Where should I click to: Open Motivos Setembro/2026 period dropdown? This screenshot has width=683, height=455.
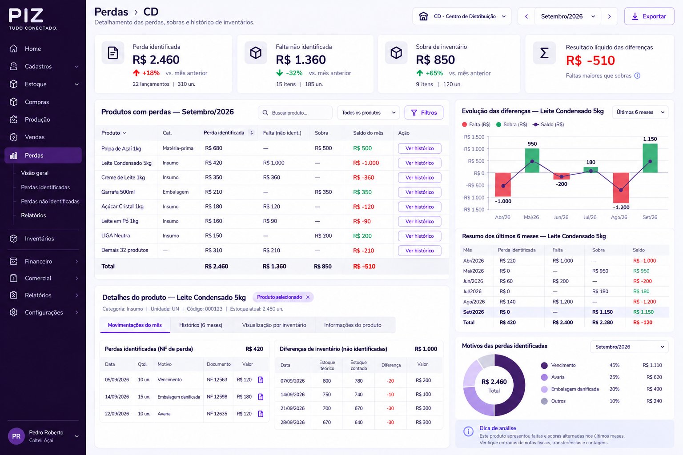point(629,347)
